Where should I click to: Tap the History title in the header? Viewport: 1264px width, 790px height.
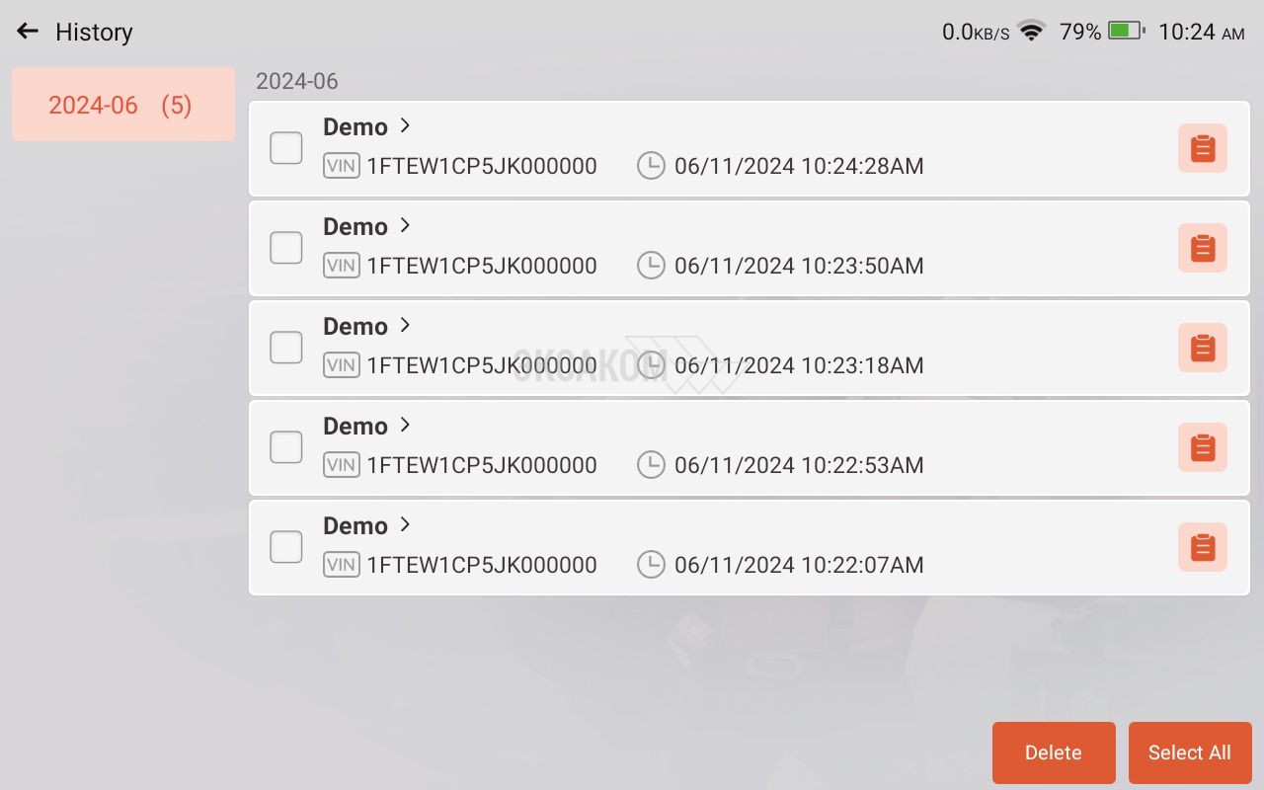pos(94,32)
